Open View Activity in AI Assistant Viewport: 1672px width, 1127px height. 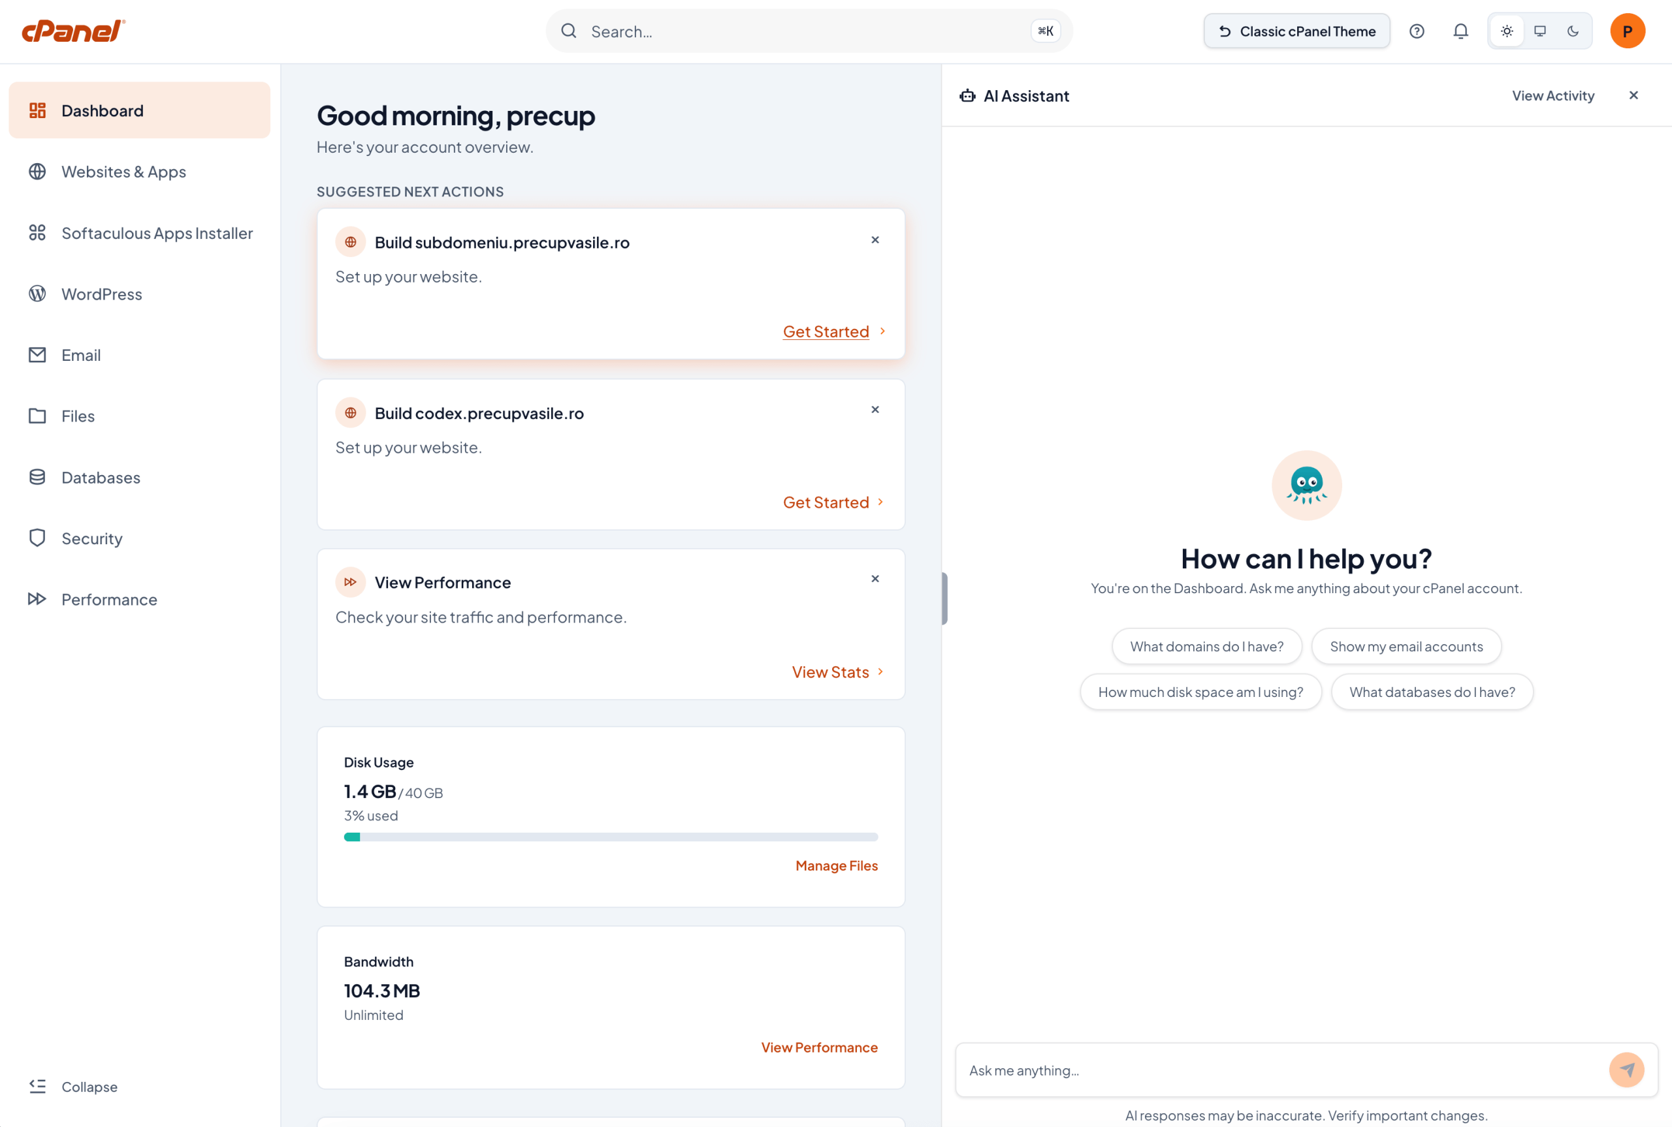point(1552,95)
